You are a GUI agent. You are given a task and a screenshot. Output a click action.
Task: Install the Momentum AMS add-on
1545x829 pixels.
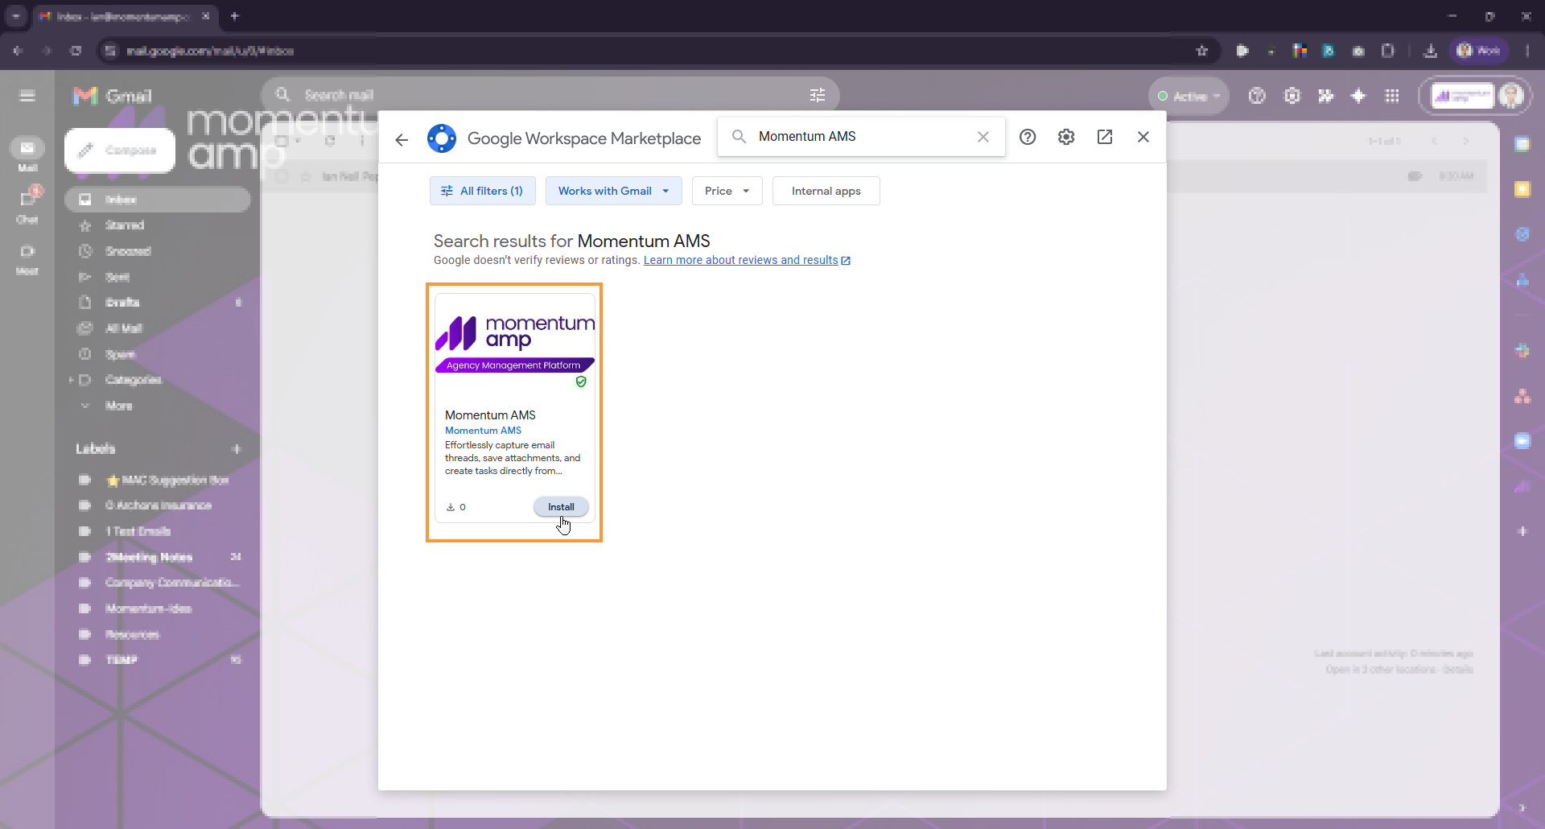pyautogui.click(x=561, y=507)
